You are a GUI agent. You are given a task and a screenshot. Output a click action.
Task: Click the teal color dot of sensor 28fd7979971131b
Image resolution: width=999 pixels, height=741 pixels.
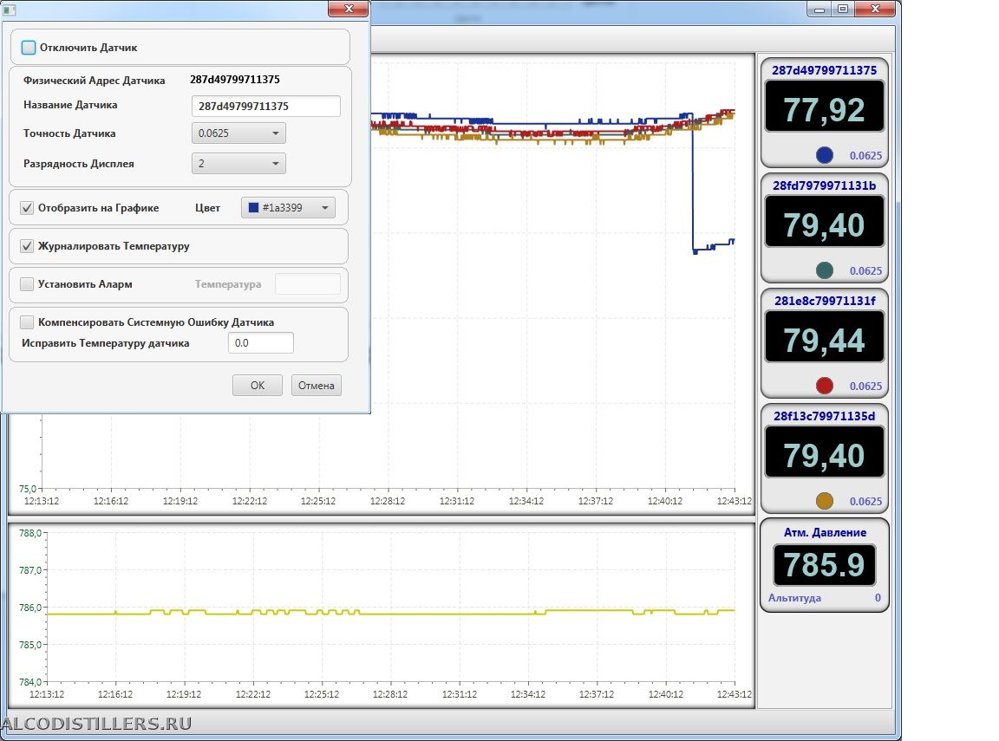point(825,270)
